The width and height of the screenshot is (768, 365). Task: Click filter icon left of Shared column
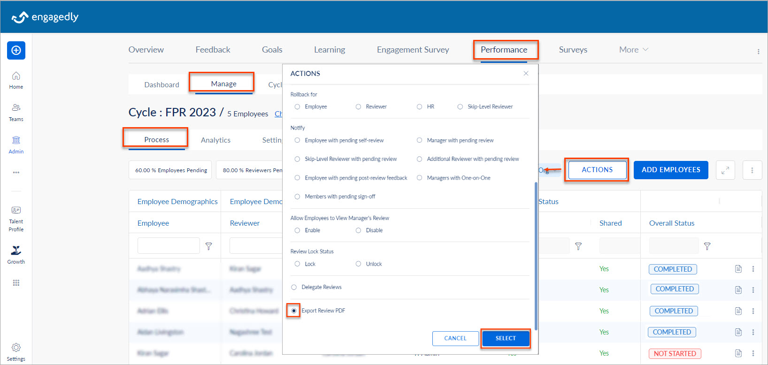(x=578, y=246)
